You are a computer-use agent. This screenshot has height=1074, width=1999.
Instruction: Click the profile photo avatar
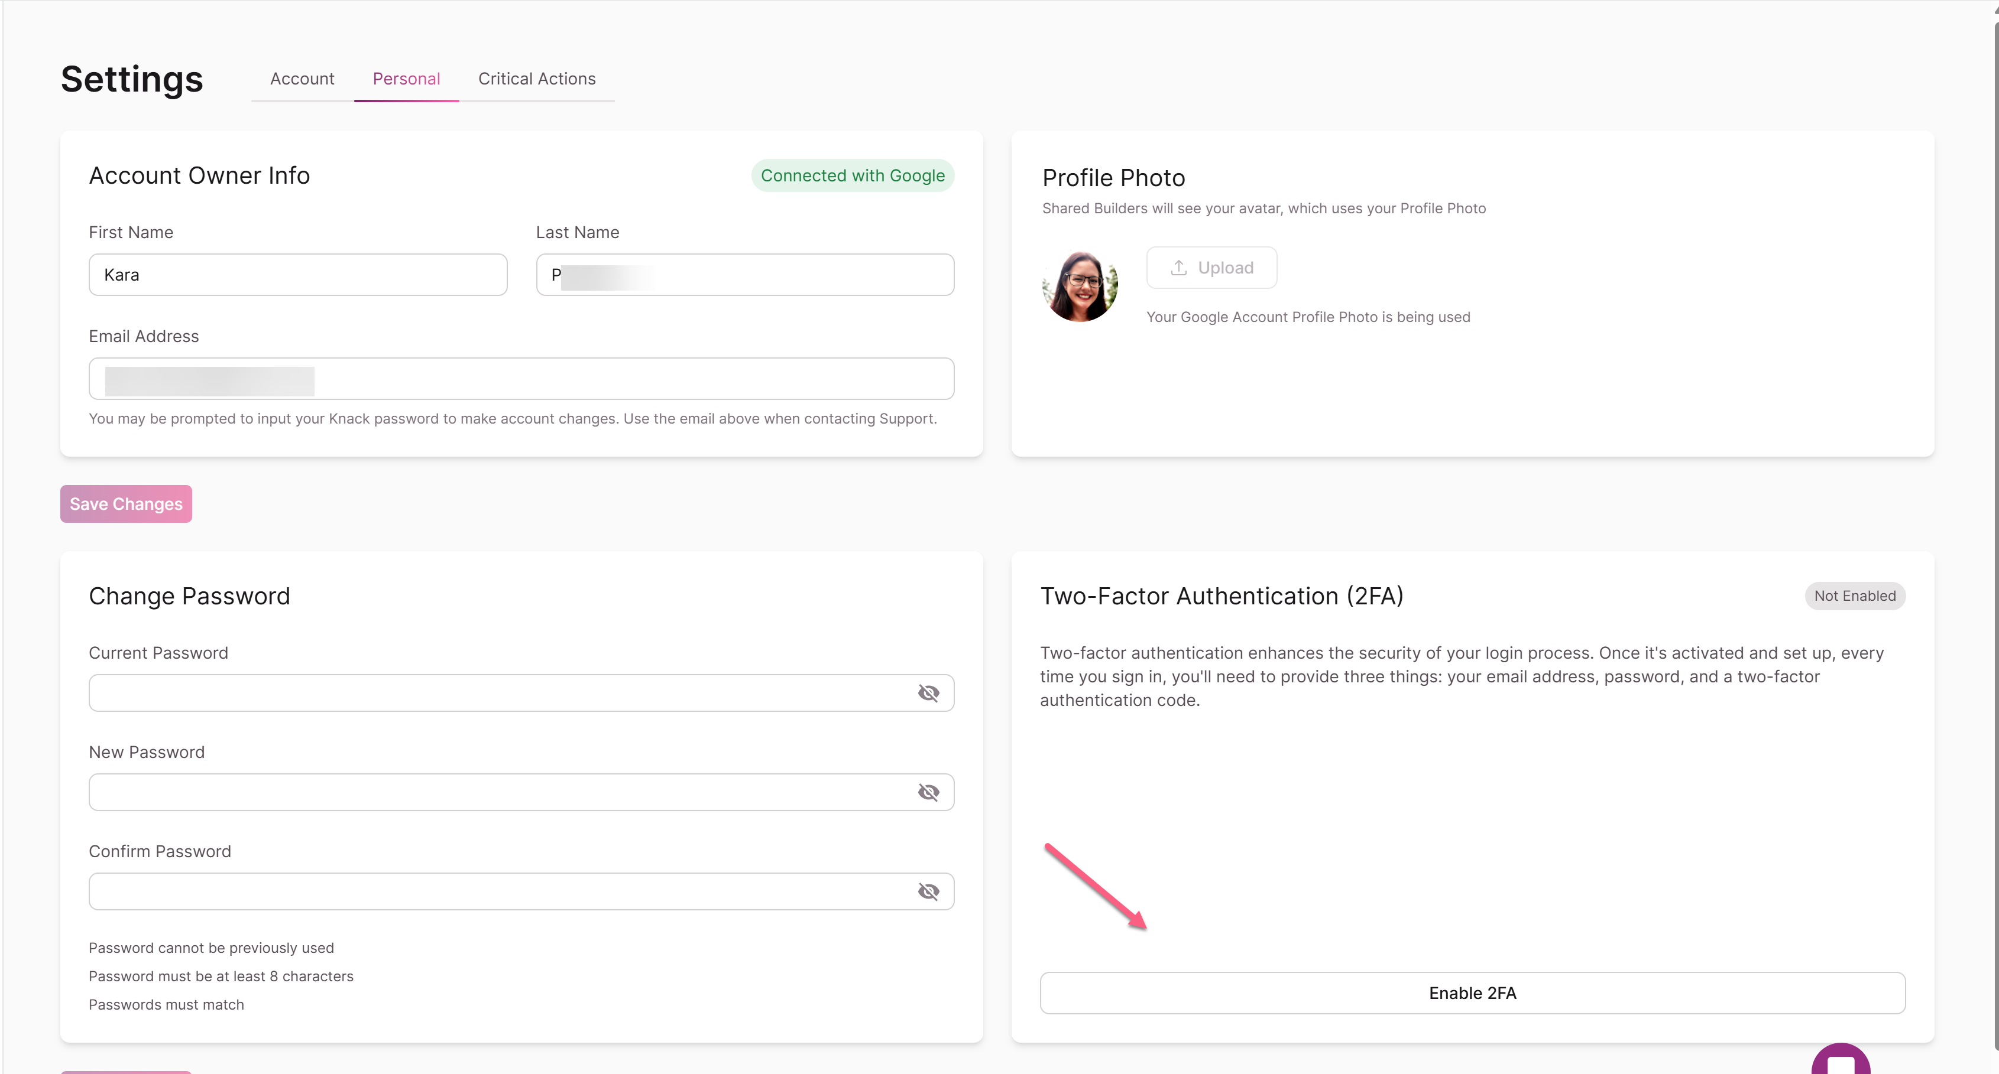pos(1080,285)
